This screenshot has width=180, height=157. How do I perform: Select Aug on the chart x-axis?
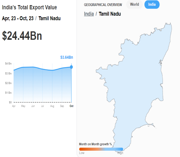[x=52, y=106]
